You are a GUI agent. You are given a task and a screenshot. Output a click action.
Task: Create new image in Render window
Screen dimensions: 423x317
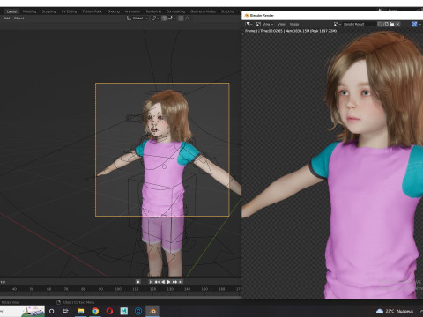tap(386, 24)
